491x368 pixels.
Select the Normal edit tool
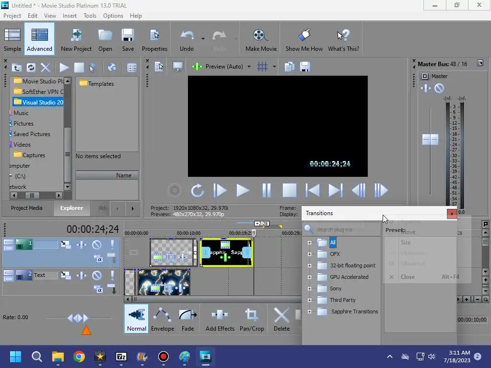pyautogui.click(x=137, y=319)
